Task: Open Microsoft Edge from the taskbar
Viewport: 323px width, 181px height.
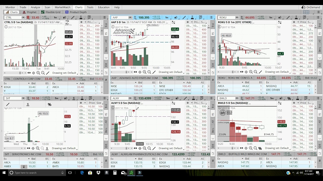Action: 82,173
